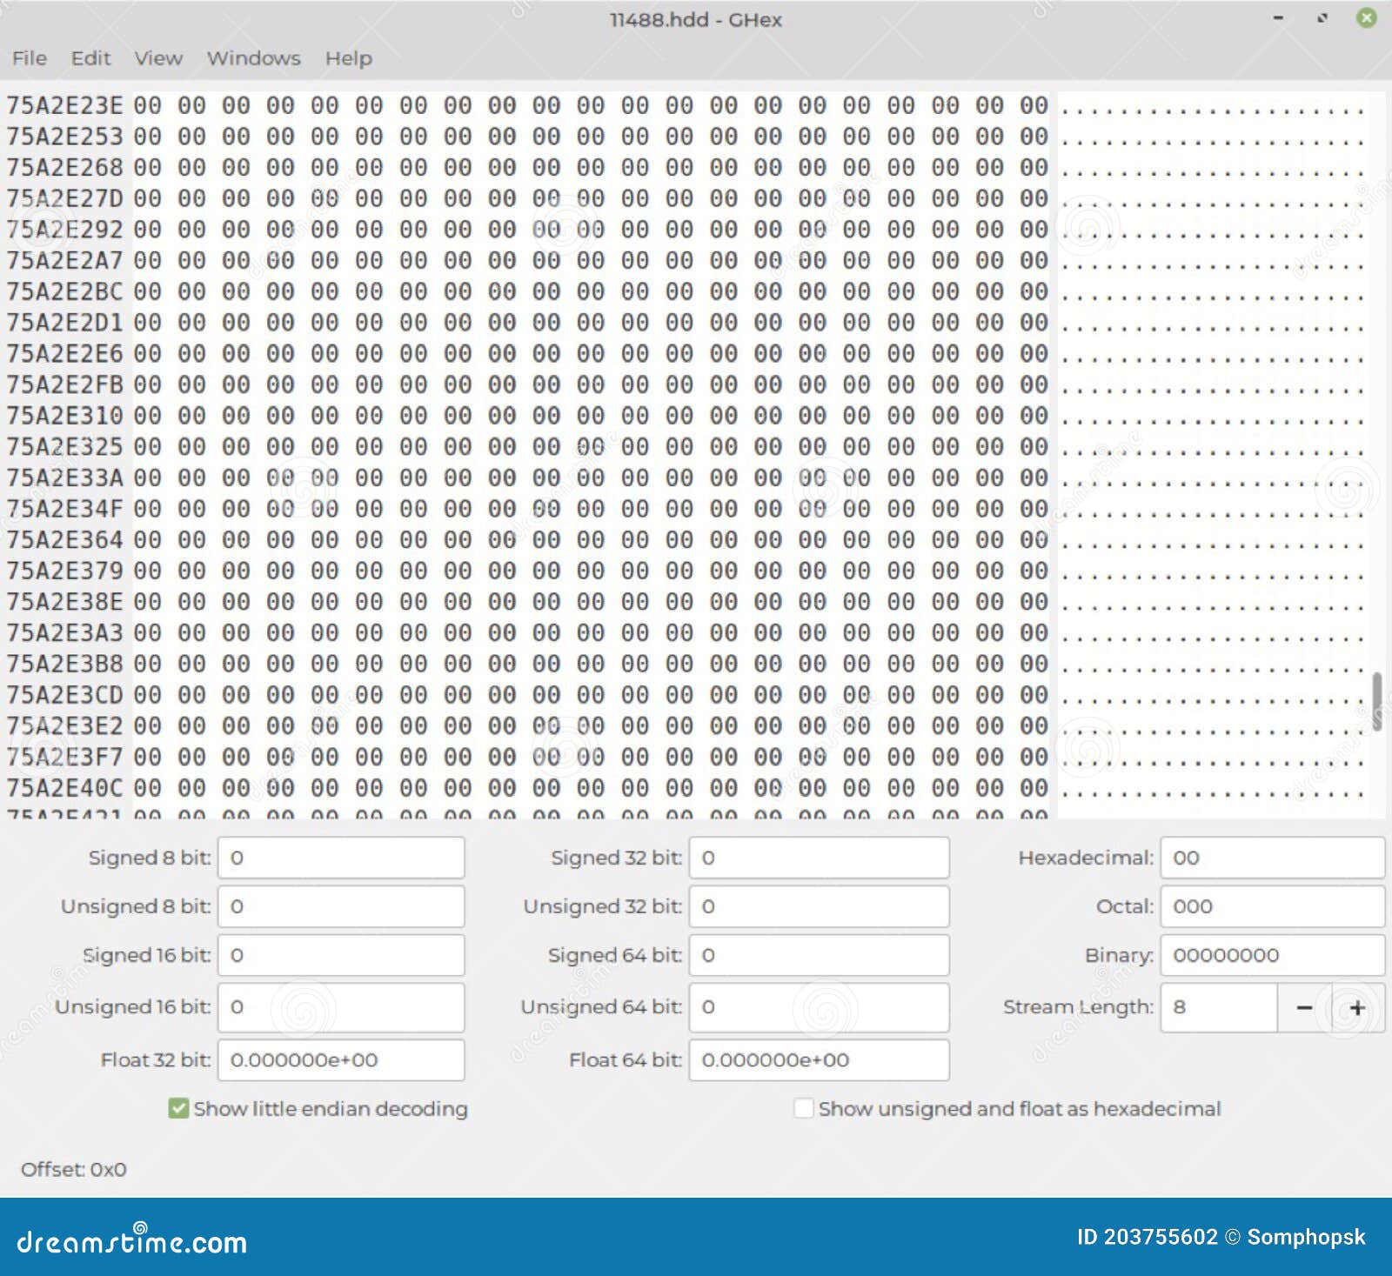
Task: Open the Edit menu
Action: [x=90, y=57]
